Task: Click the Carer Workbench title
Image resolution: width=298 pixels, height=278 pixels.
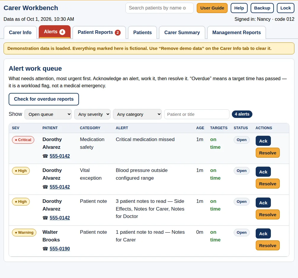Action: [31, 8]
